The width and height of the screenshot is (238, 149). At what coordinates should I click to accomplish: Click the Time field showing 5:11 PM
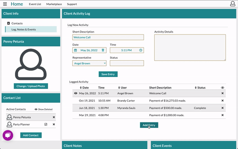coord(127,50)
